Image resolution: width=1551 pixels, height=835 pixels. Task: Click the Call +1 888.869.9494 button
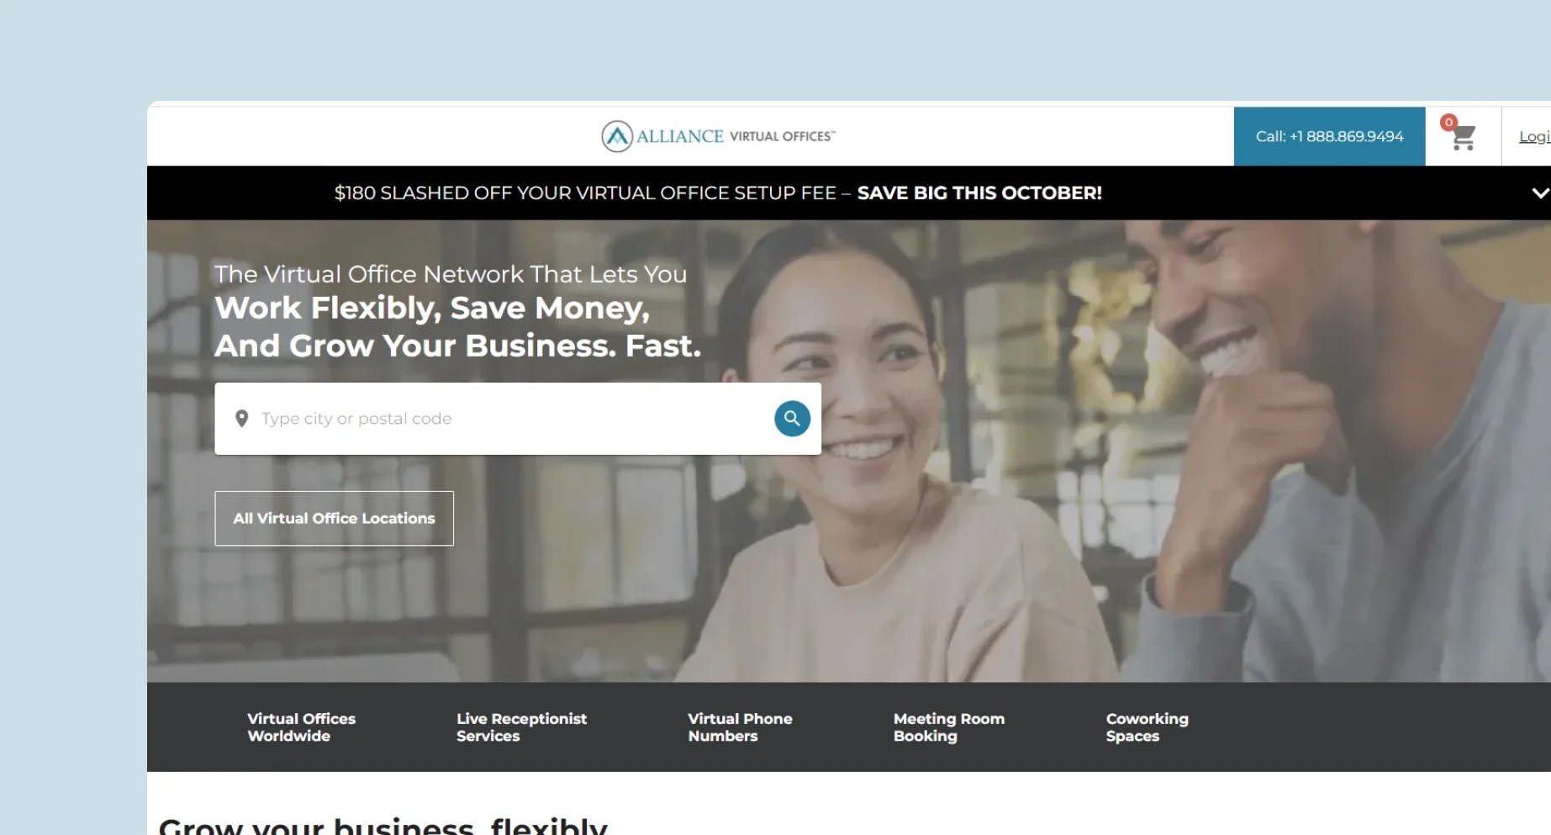1329,136
